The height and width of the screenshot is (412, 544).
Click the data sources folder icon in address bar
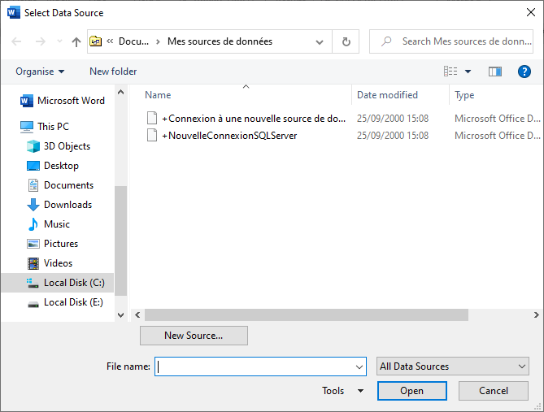[x=95, y=41]
